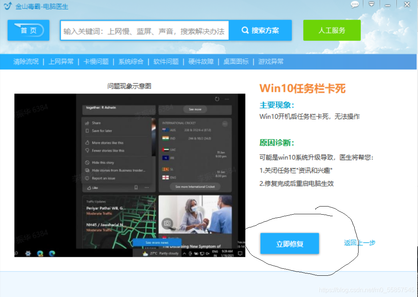Select the 卡慢问题 category
Image resolution: width=418 pixels, height=297 pixels.
[x=96, y=62]
